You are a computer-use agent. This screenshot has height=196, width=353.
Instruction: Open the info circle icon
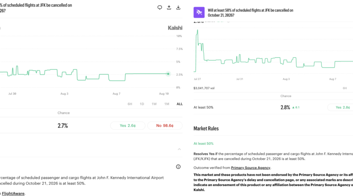pyautogui.click(x=178, y=166)
